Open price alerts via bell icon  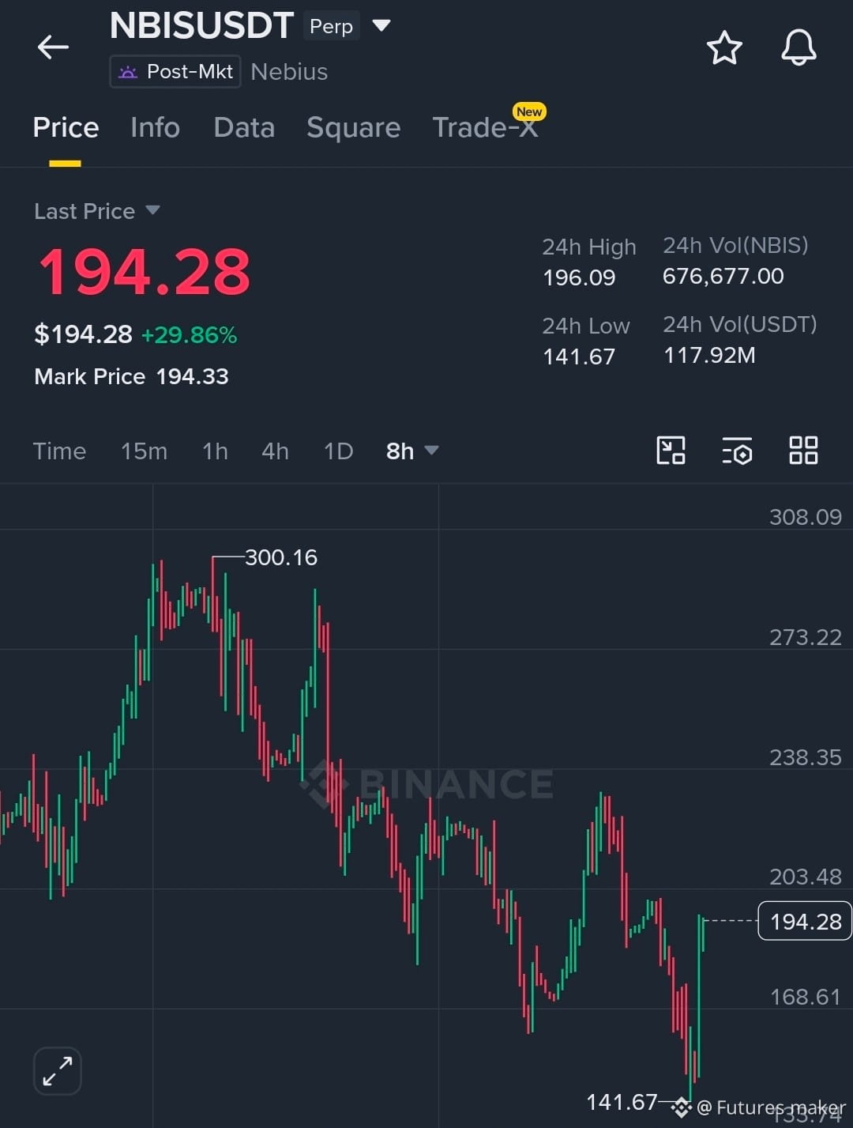coord(799,47)
